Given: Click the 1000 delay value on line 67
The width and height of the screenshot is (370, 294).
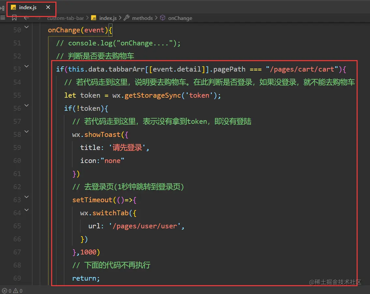Looking at the screenshot, I should [x=88, y=252].
